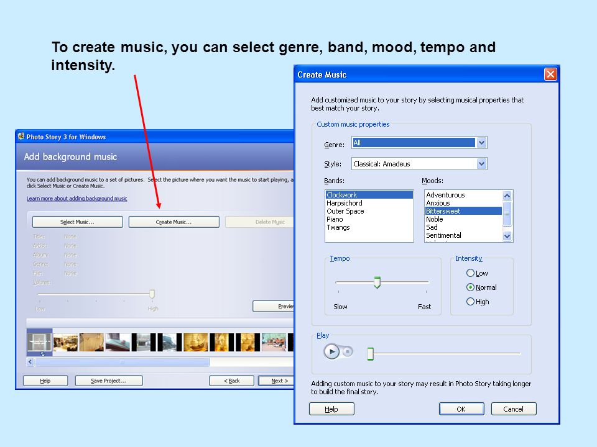This screenshot has height=447, width=597.
Task: Click the Select Music... button
Action: 77,222
